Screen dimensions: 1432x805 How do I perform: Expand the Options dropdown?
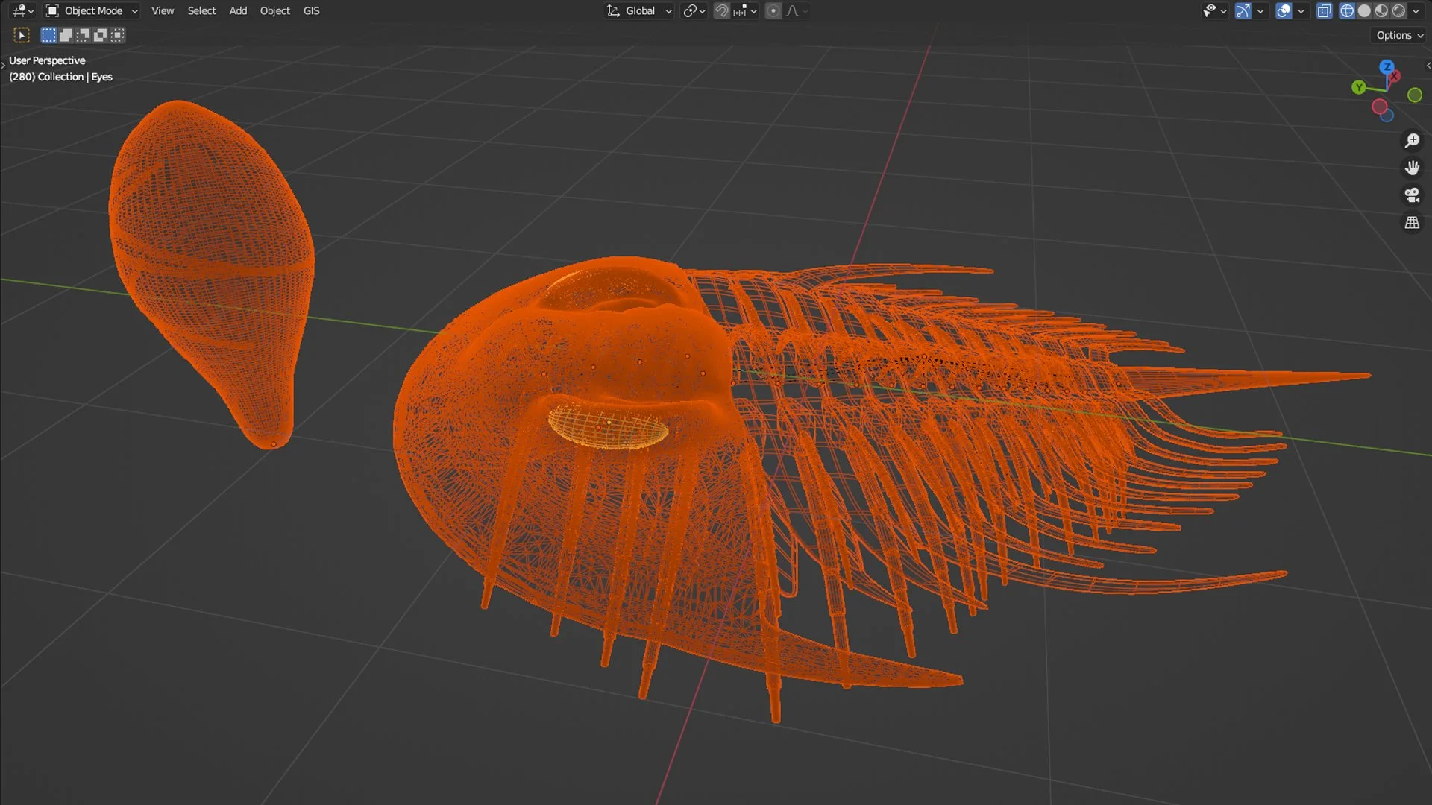1399,35
